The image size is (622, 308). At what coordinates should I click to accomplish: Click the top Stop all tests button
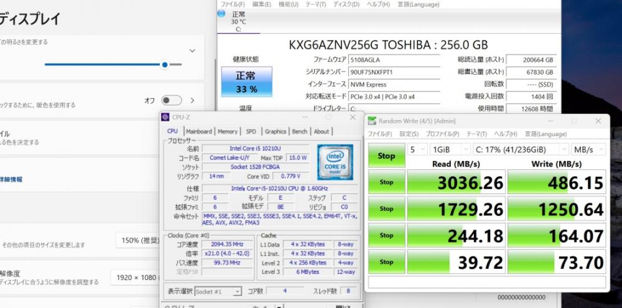(x=386, y=156)
